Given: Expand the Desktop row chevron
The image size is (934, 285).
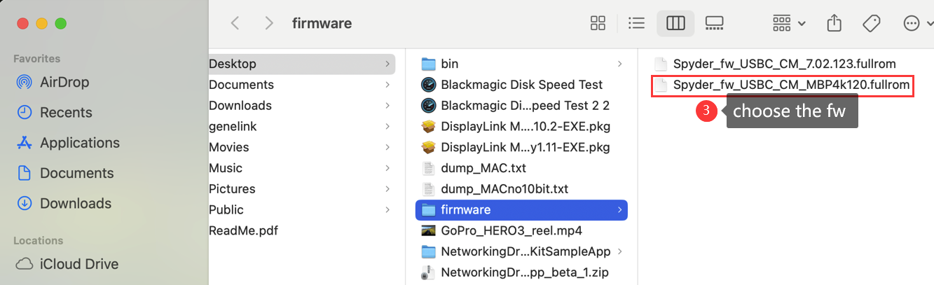Looking at the screenshot, I should click(x=387, y=64).
